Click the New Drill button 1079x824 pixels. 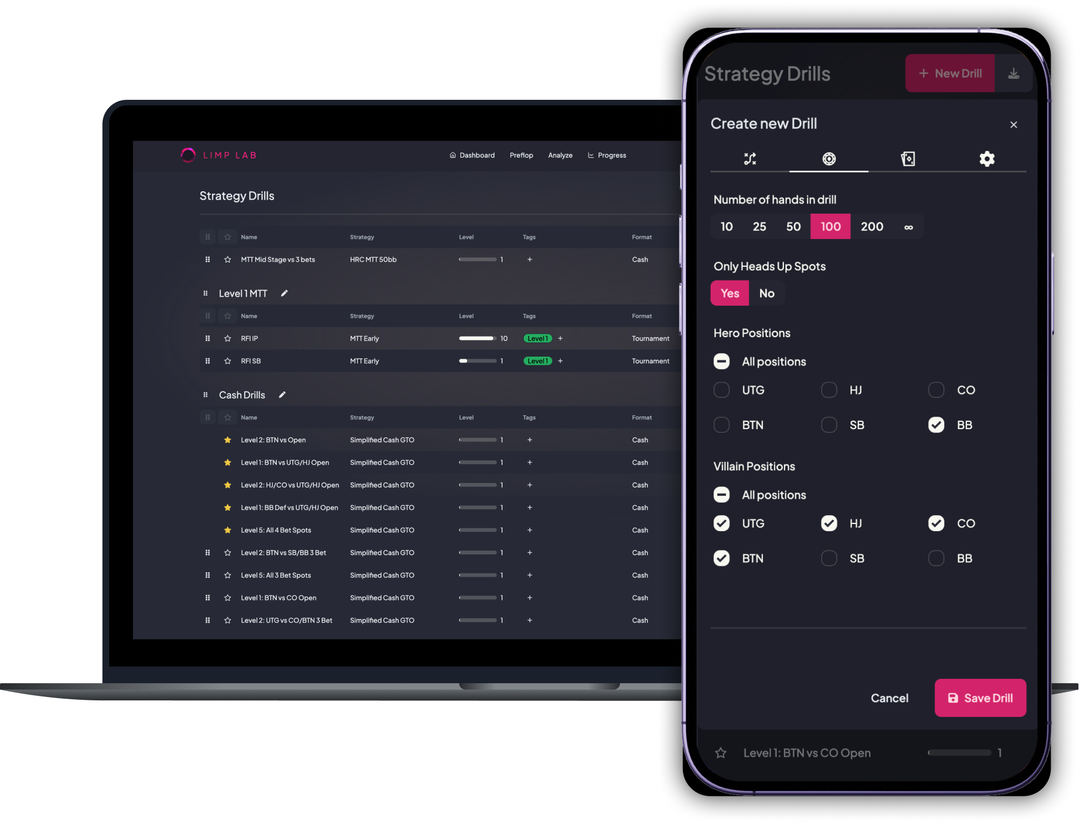click(950, 73)
